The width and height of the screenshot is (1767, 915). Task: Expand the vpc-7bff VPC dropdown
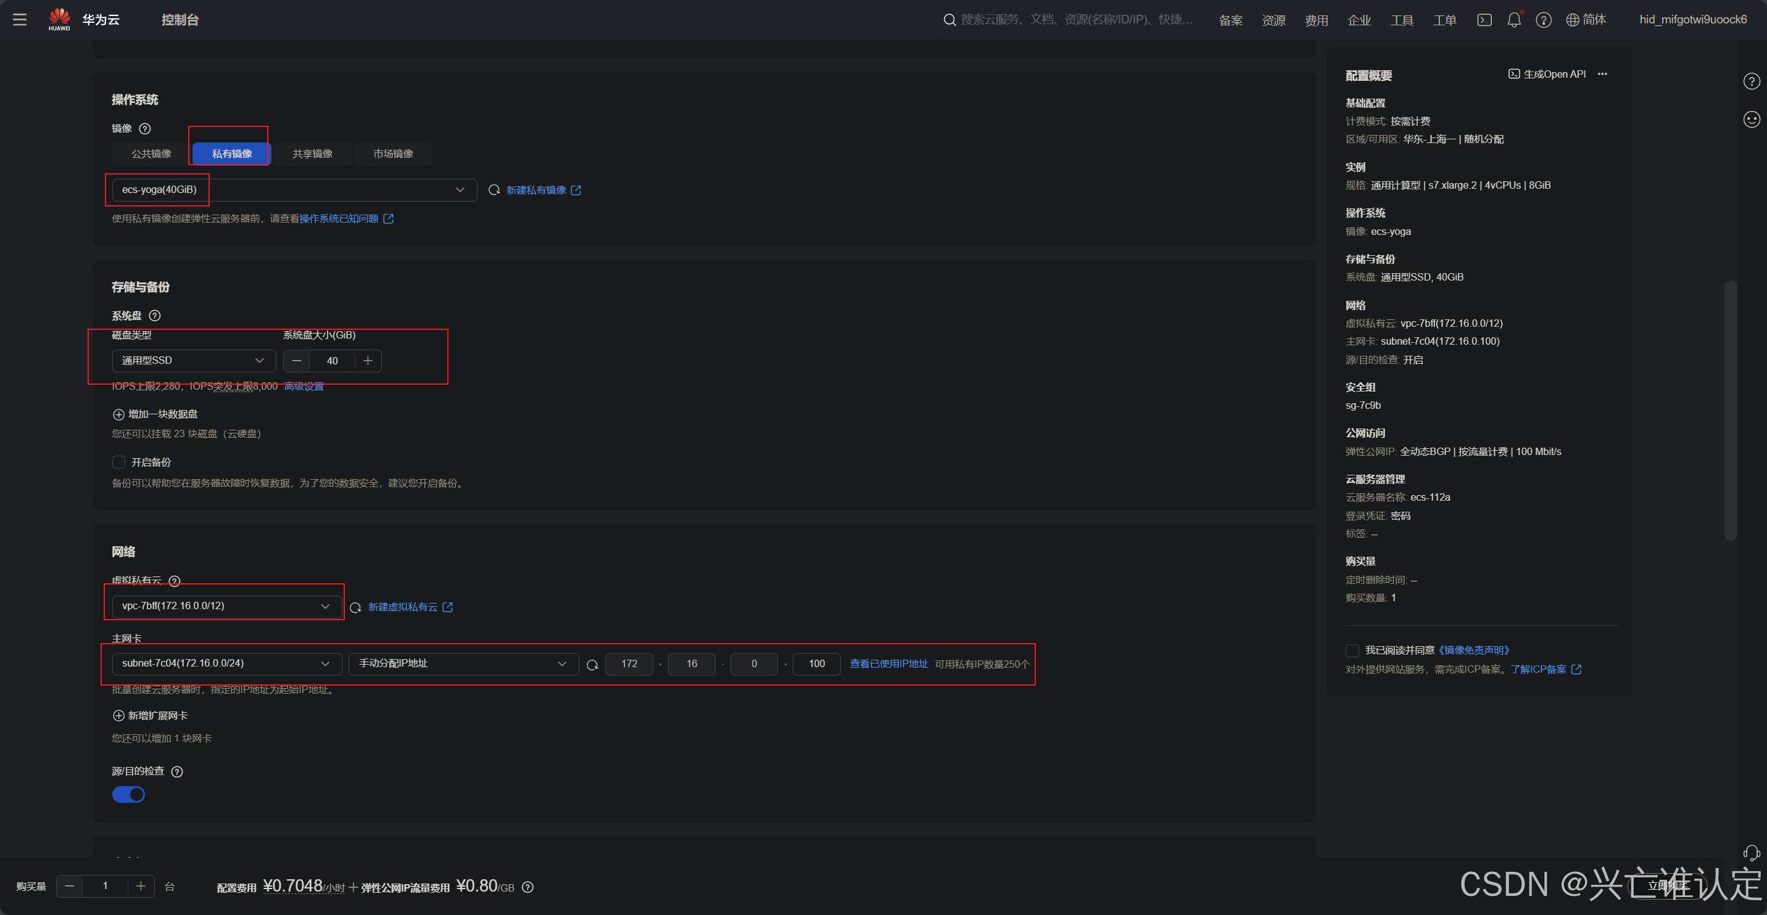[227, 606]
